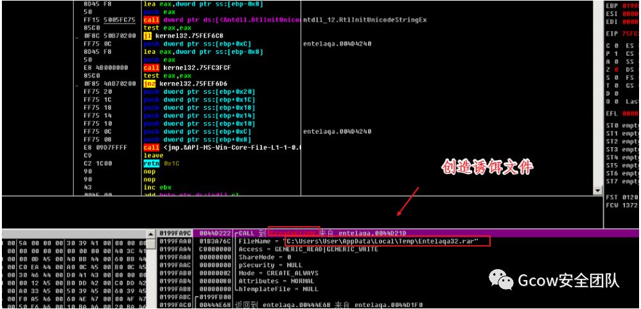Screen dimensions: 641x309
Task: Select the inc ebx instruction
Action: (x=157, y=187)
